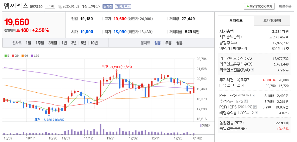Click the 전일 value 19,180
297x142 pixels.
(87, 19)
